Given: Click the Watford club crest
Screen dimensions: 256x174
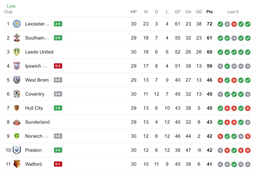Looking at the screenshot, I should click(17, 164).
